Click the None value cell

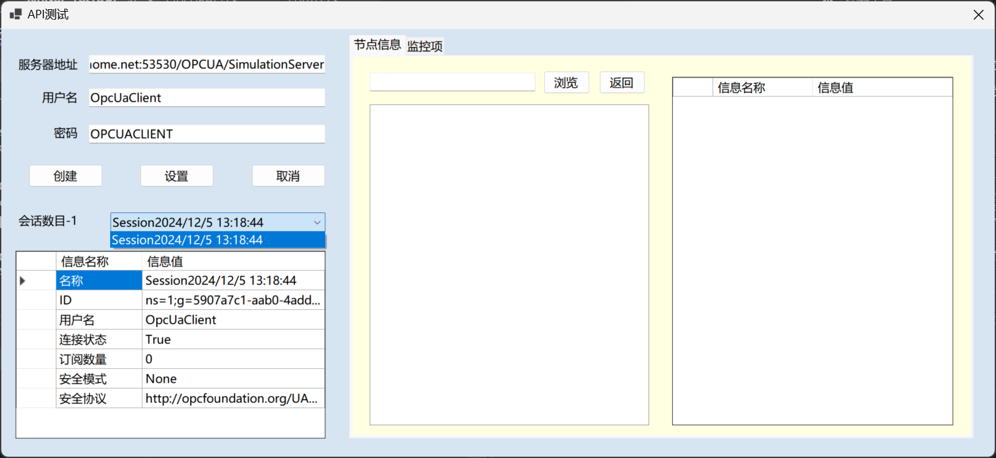(233, 379)
